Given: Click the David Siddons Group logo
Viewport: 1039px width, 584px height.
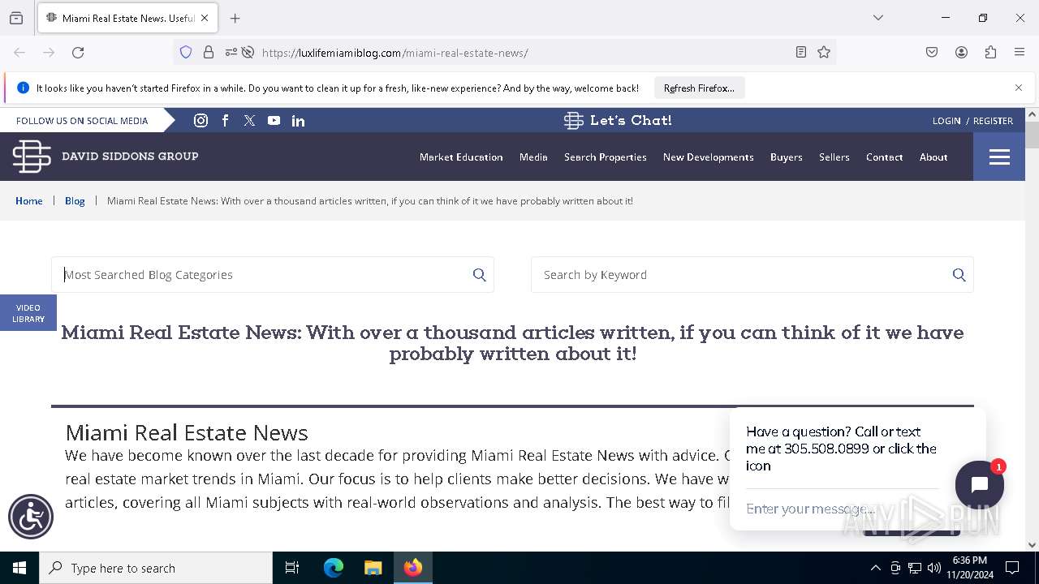Looking at the screenshot, I should [106, 156].
